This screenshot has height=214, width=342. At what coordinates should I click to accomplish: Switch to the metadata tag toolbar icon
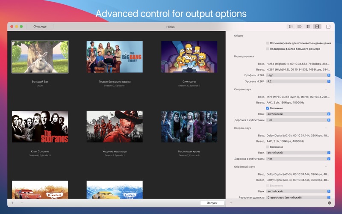(300, 27)
